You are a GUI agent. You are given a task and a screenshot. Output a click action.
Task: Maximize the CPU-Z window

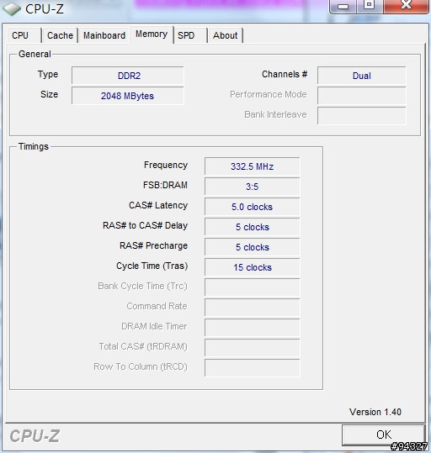click(369, 6)
